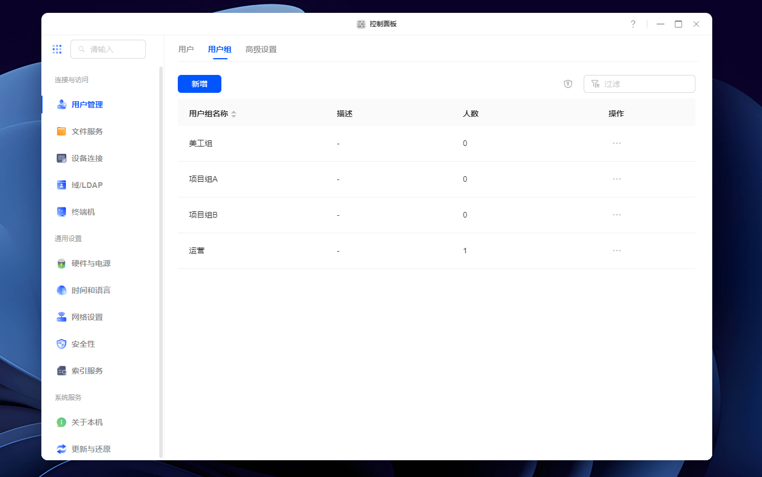The image size is (762, 477).
Task: Click the member count 0 for 美工组
Action: pyautogui.click(x=465, y=143)
